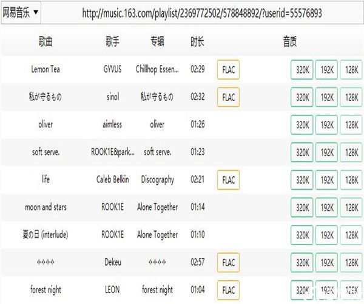Pick 320K for soft serve. track
The height and width of the screenshot is (304, 364).
click(x=302, y=152)
